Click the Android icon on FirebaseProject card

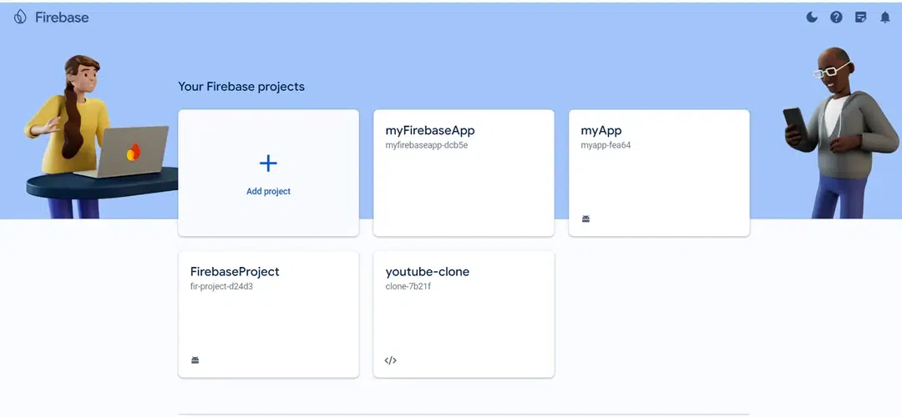click(x=195, y=360)
